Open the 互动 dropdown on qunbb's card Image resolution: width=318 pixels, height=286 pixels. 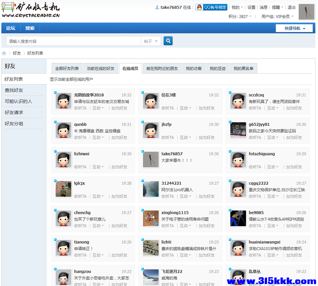click(x=98, y=137)
